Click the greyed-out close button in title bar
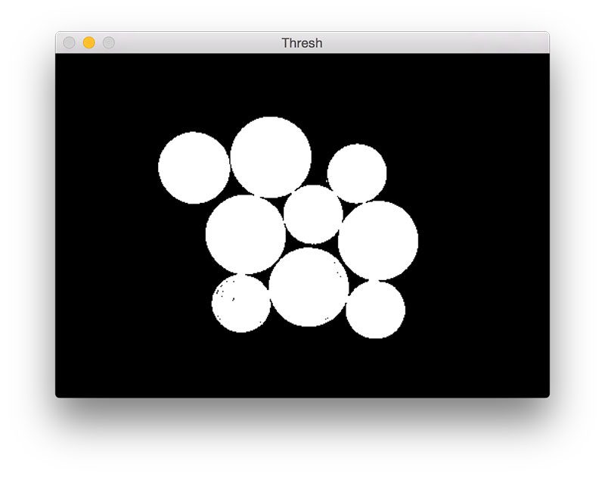 pyautogui.click(x=69, y=42)
